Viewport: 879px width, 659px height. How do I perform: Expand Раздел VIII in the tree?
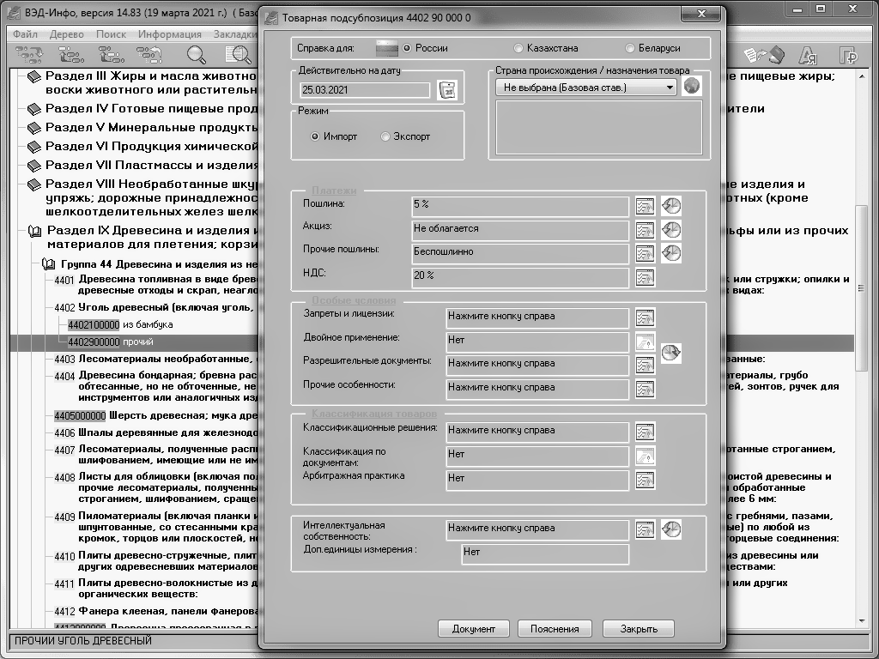coord(33,184)
